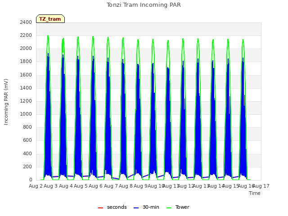Image resolution: width=288 pixels, height=216 pixels.
Task: Click the 30-min legend label
Action: [x=151, y=207]
